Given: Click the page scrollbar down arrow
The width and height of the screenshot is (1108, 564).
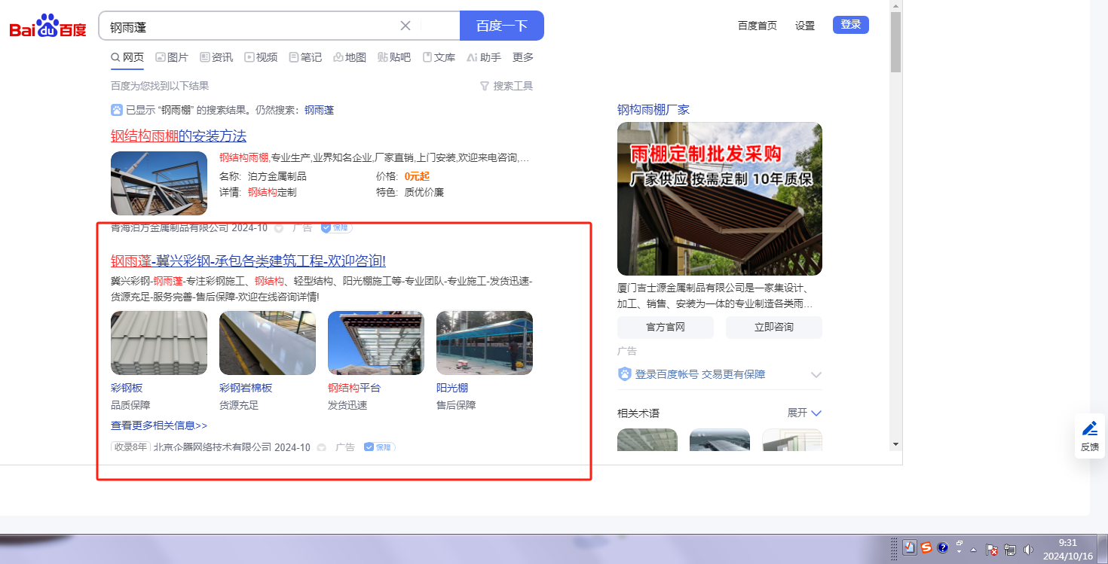Looking at the screenshot, I should click(895, 445).
